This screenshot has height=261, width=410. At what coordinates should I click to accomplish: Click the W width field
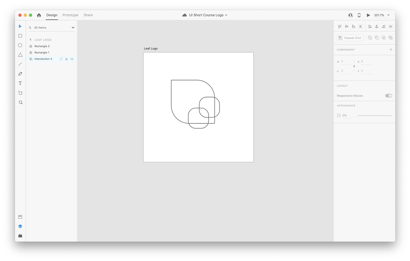(346, 62)
